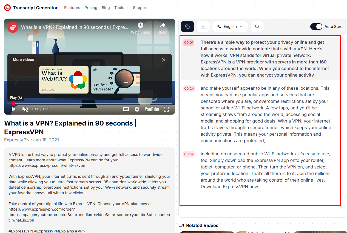Click Transcript Generator brand name

pyautogui.click(x=35, y=8)
